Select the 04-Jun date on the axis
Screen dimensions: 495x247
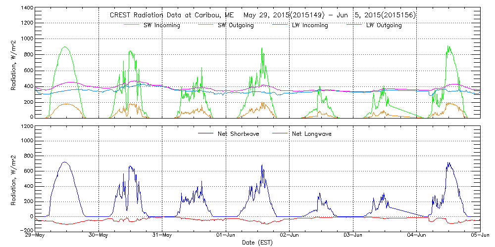pyautogui.click(x=417, y=235)
